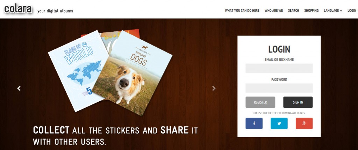Focus the Password input field
This screenshot has width=358, height=150.
pyautogui.click(x=279, y=88)
